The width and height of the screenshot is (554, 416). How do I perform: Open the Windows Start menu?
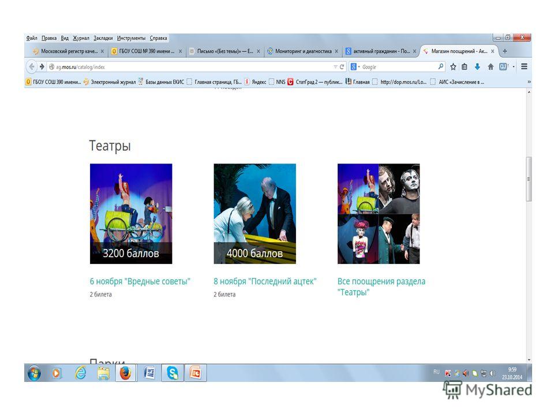[34, 373]
